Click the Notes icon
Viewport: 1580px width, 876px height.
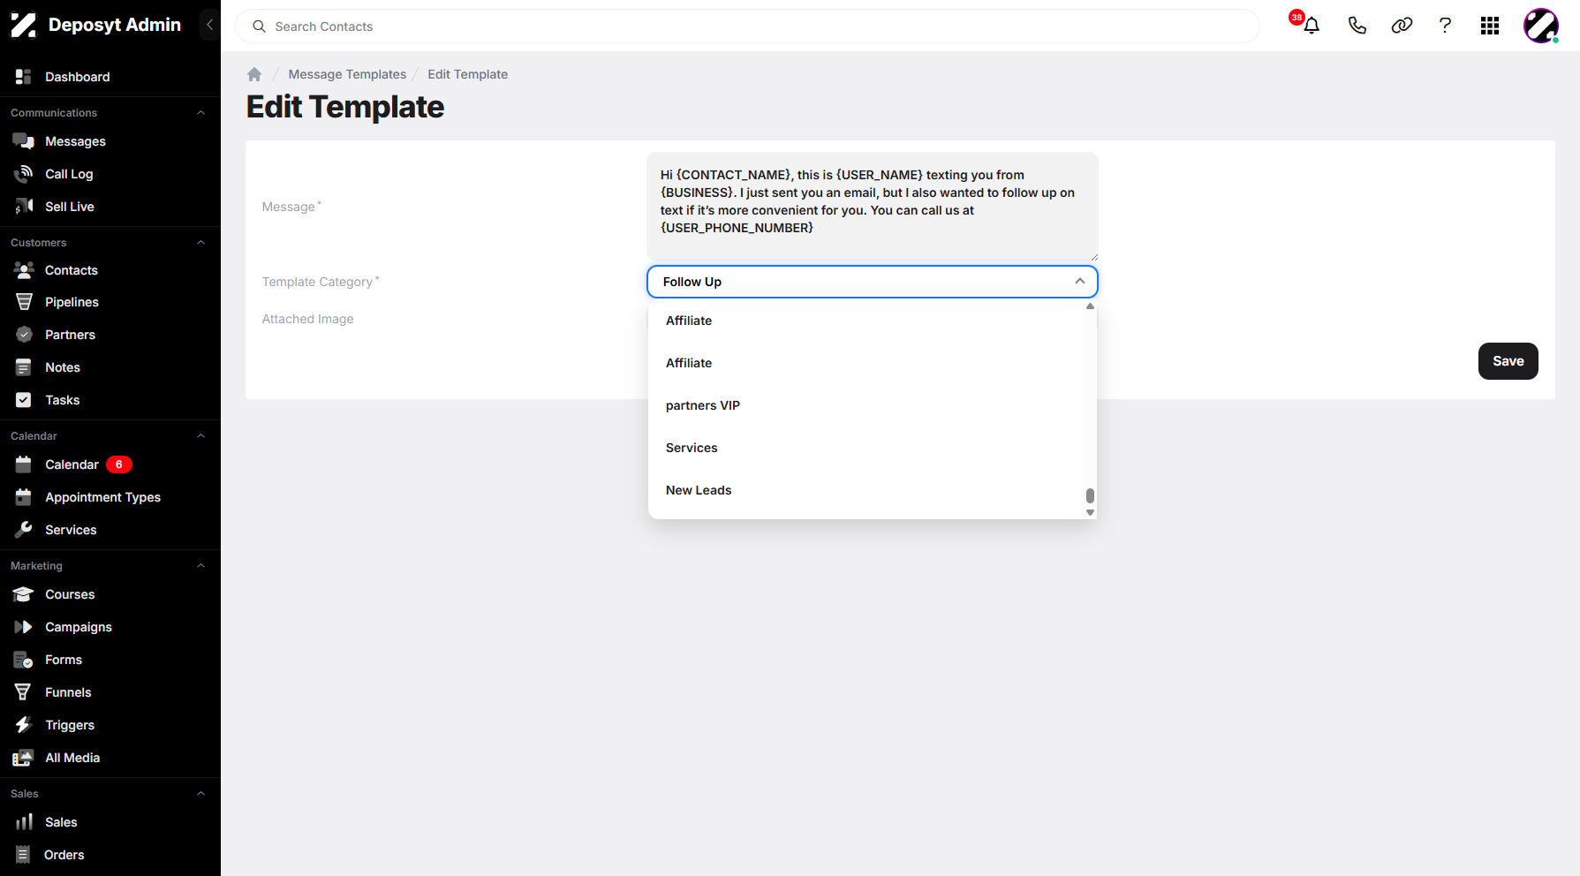point(24,367)
